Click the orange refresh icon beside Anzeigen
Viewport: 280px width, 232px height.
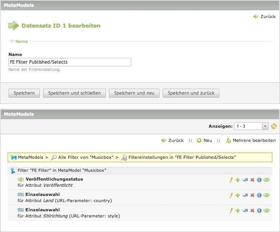tap(274, 126)
